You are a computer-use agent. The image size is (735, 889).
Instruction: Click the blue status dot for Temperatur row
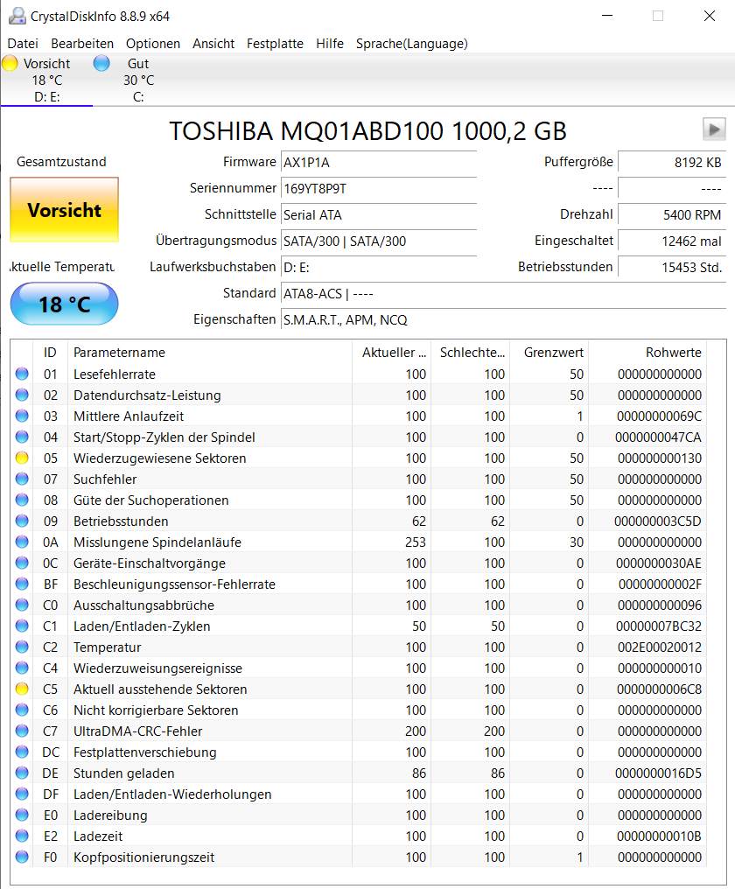(22, 647)
